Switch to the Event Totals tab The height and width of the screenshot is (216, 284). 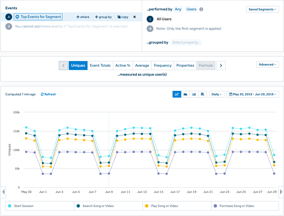point(100,66)
